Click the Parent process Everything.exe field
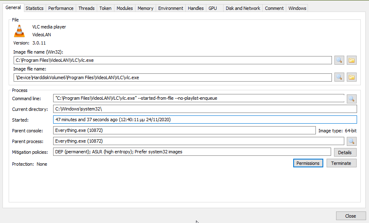369x223 pixels. (199, 141)
